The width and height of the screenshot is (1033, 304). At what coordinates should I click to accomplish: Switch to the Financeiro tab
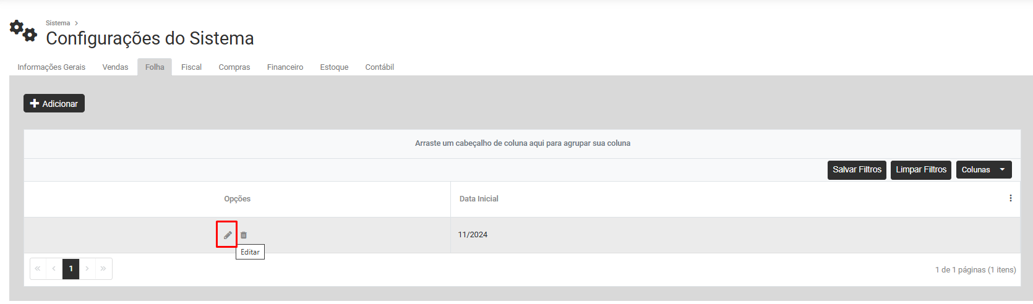point(285,67)
